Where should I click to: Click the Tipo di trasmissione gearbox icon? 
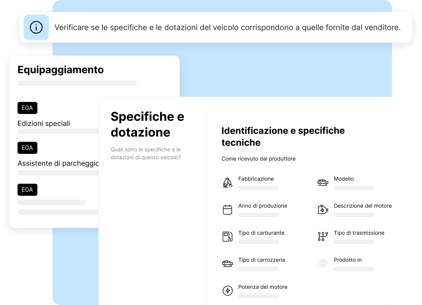pos(323,237)
